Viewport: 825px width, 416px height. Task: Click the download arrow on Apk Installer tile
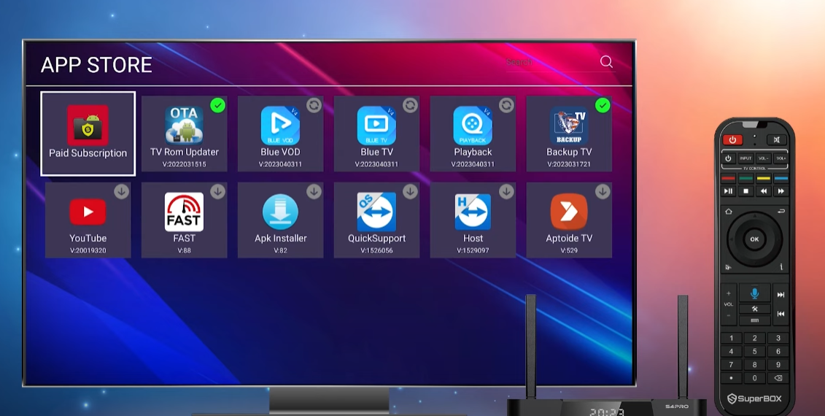(x=314, y=192)
